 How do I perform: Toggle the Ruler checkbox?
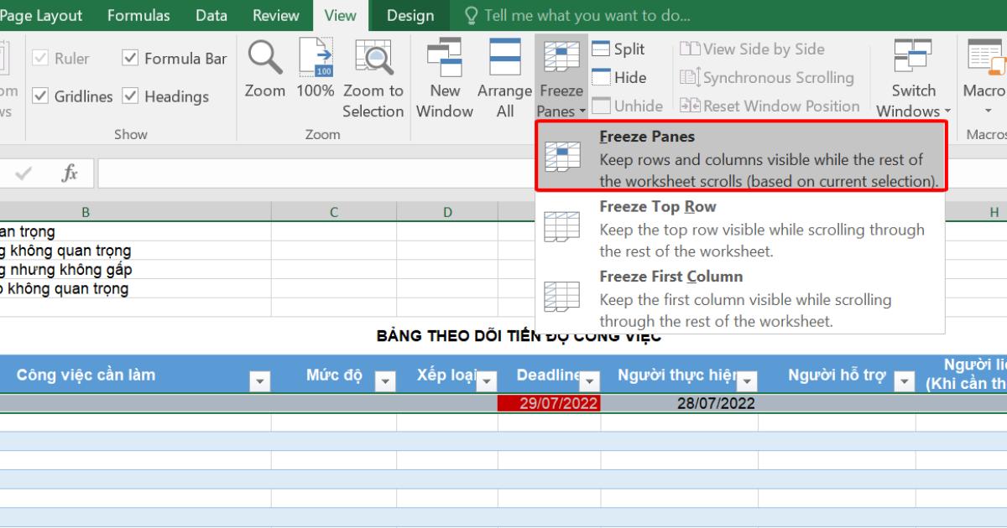tap(39, 59)
